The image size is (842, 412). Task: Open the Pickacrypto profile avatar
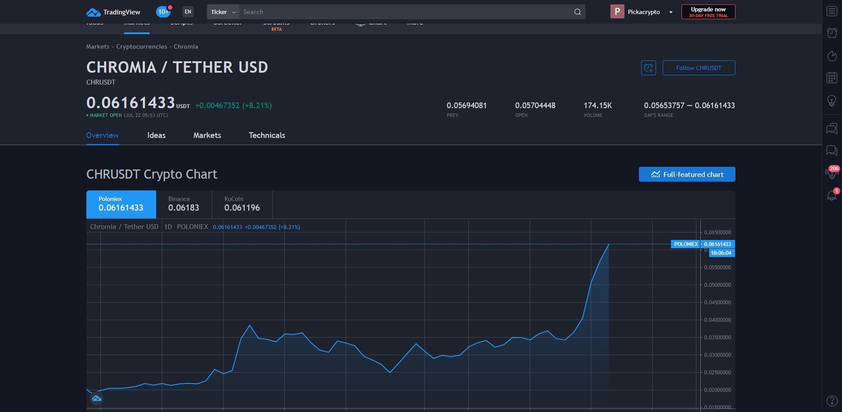(x=617, y=12)
